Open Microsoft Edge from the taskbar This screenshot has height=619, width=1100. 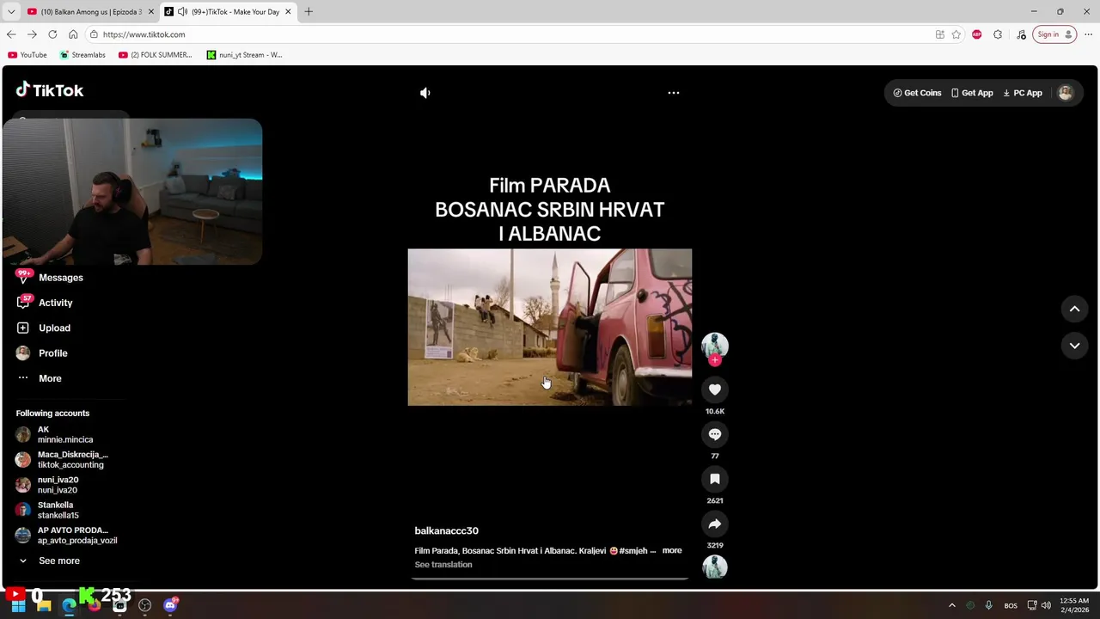point(69,605)
